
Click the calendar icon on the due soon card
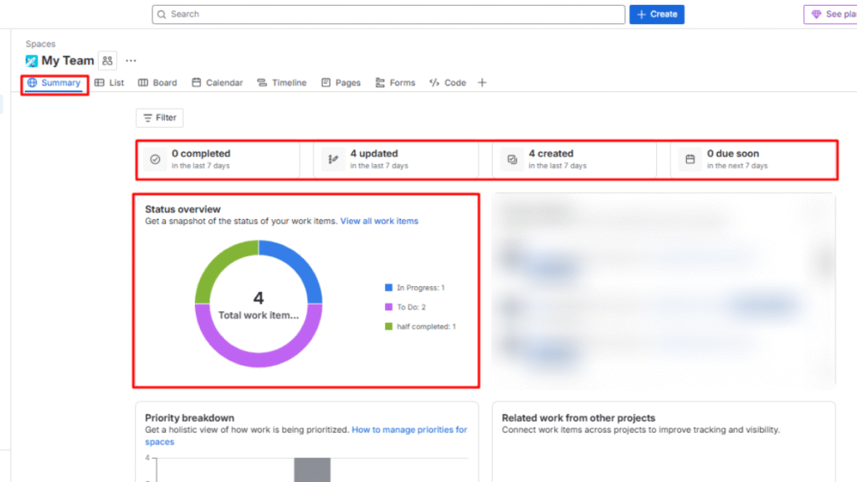coord(689,159)
